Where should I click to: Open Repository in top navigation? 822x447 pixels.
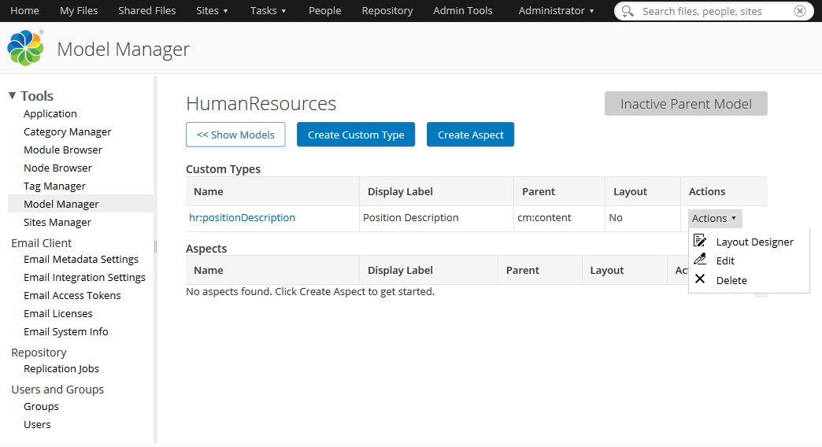coord(387,10)
